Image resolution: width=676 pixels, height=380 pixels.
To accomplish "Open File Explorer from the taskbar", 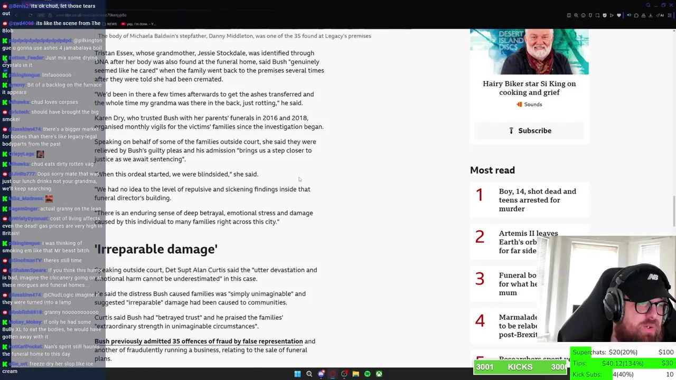I will coord(355,374).
